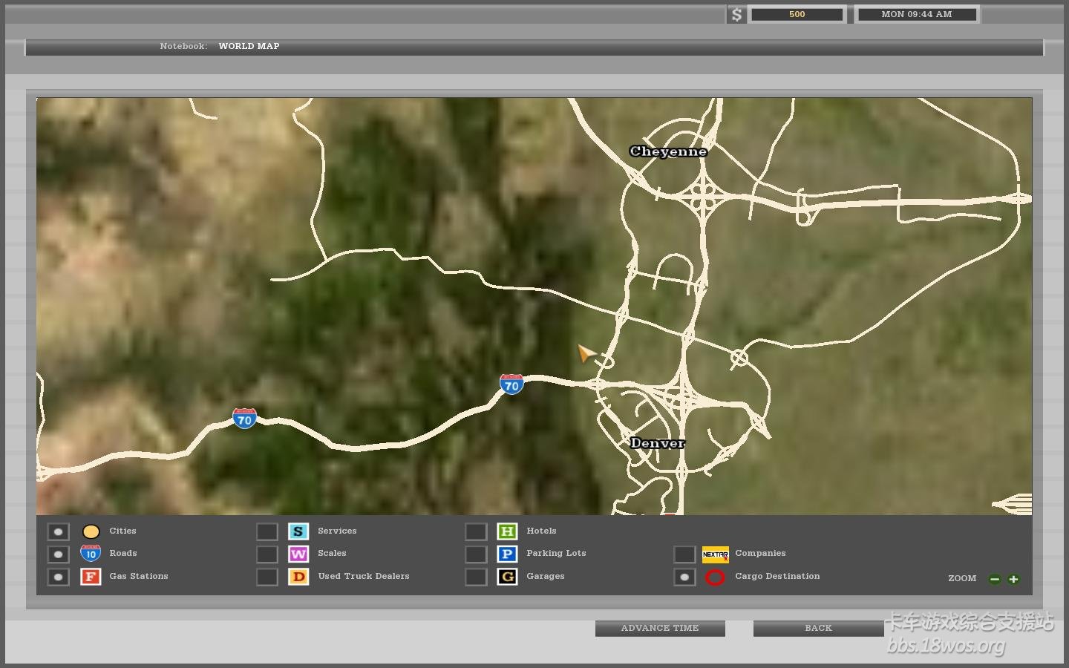Click the Back button

tap(818, 629)
